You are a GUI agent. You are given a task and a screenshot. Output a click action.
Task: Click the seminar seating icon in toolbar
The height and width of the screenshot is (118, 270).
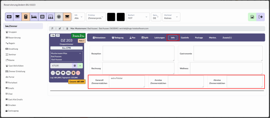tap(51, 17)
